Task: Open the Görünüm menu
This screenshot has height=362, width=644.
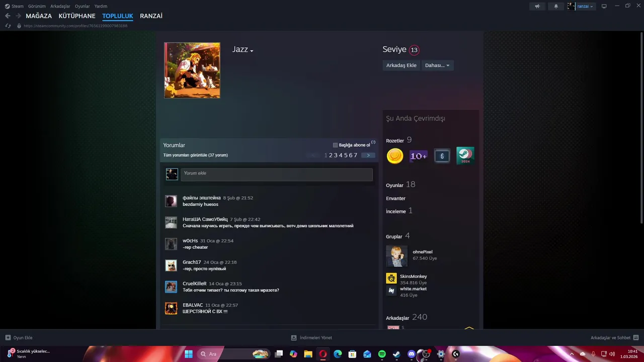Action: 37,6
